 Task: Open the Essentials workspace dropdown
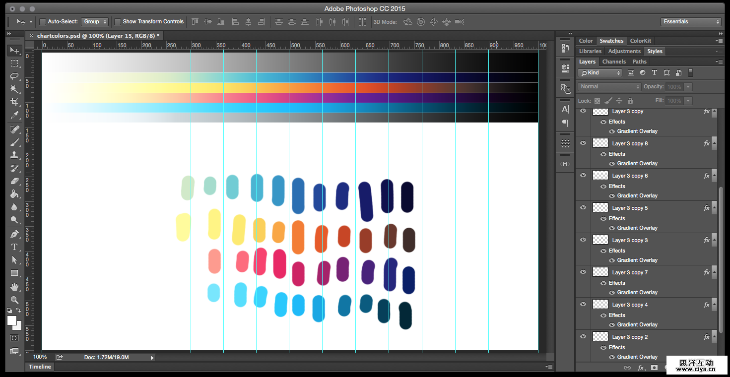[690, 22]
